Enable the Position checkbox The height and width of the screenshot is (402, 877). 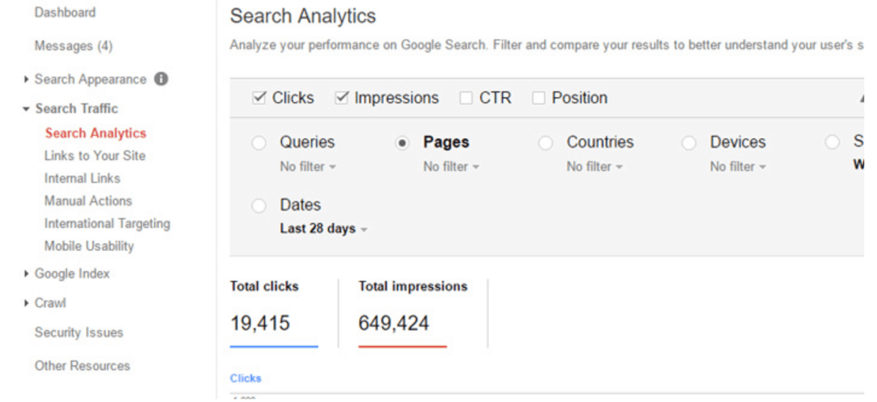click(538, 98)
